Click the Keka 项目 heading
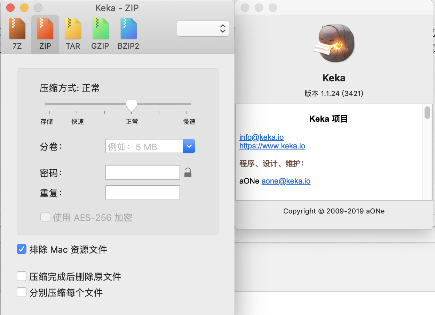 click(329, 119)
